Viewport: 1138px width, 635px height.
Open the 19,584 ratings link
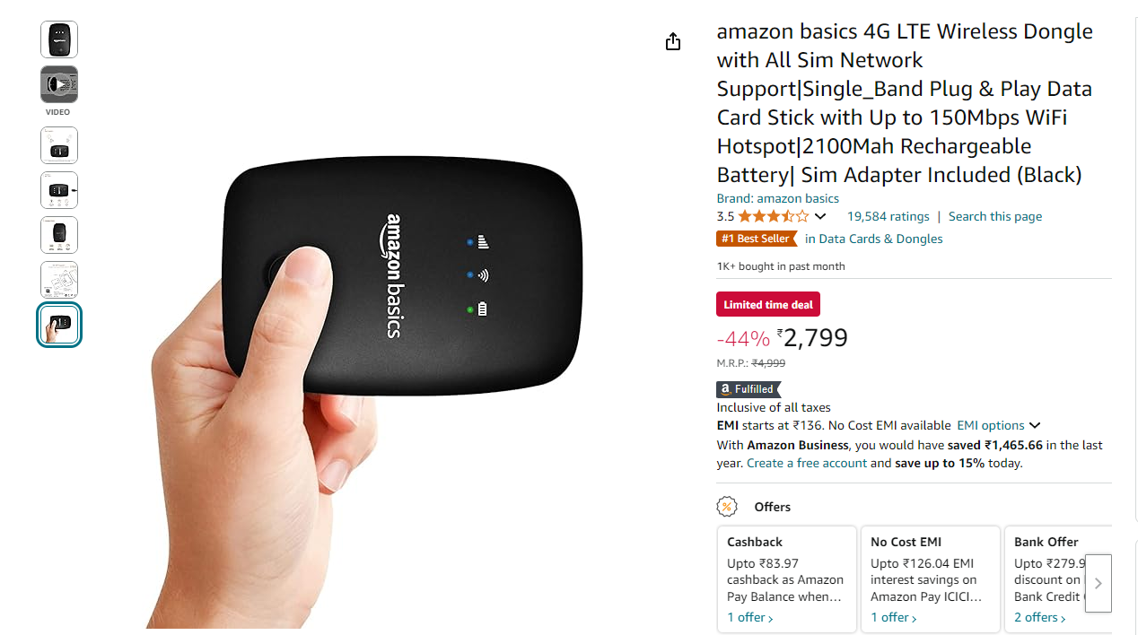click(889, 216)
